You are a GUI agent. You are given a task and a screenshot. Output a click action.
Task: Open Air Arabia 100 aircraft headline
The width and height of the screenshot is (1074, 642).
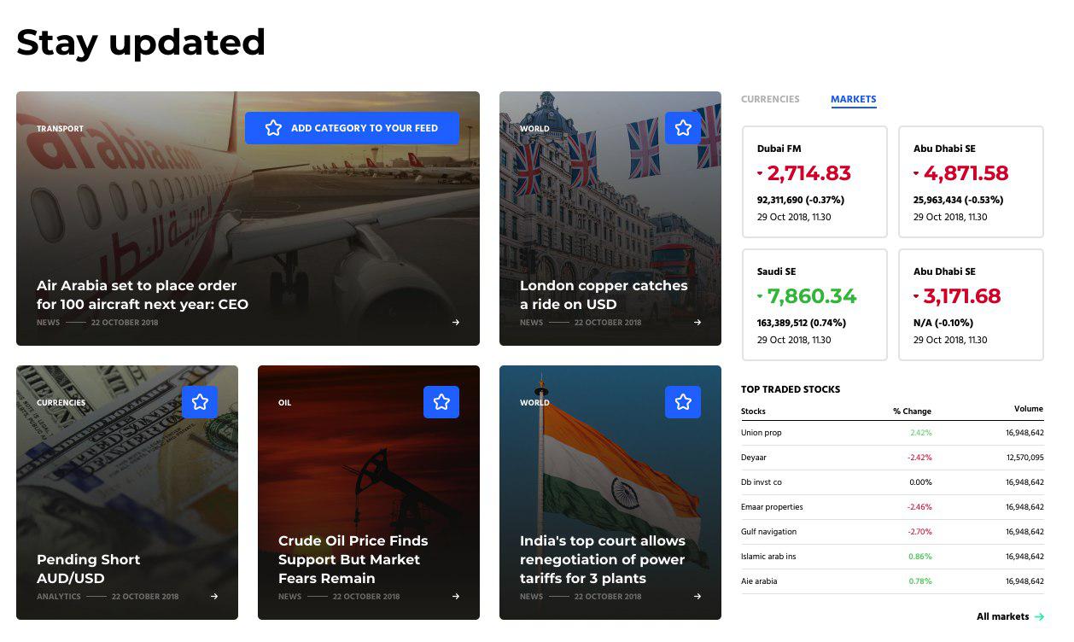(x=143, y=295)
